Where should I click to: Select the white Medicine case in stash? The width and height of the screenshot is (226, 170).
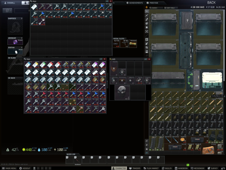click(211, 80)
